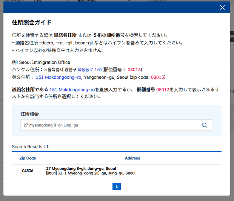Click the Zip Code column header
Screen dimensions: 234x201
pyautogui.click(x=28, y=158)
